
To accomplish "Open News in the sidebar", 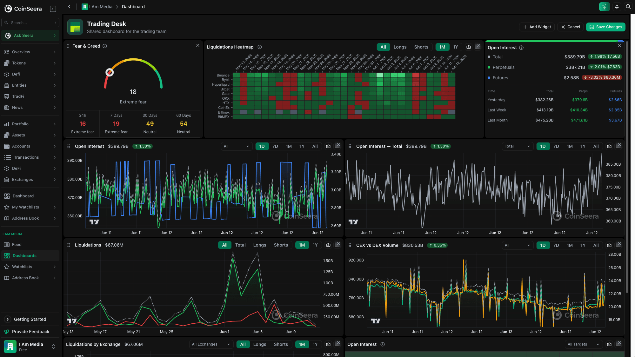I will click(x=30, y=108).
